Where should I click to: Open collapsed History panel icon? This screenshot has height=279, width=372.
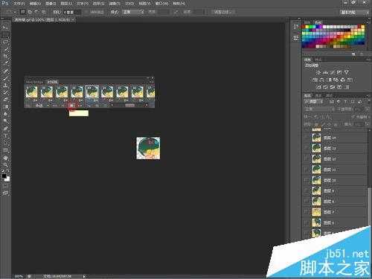(x=296, y=26)
